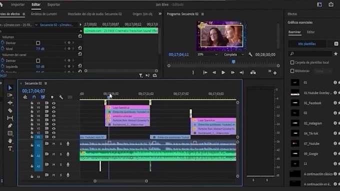The image size is (340, 191).
Task: Open the program monitor 10% zoom dropdown
Action: (x=207, y=54)
